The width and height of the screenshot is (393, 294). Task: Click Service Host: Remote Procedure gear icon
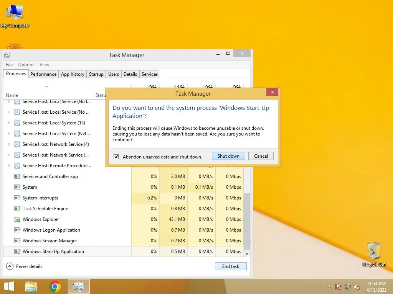tap(17, 166)
